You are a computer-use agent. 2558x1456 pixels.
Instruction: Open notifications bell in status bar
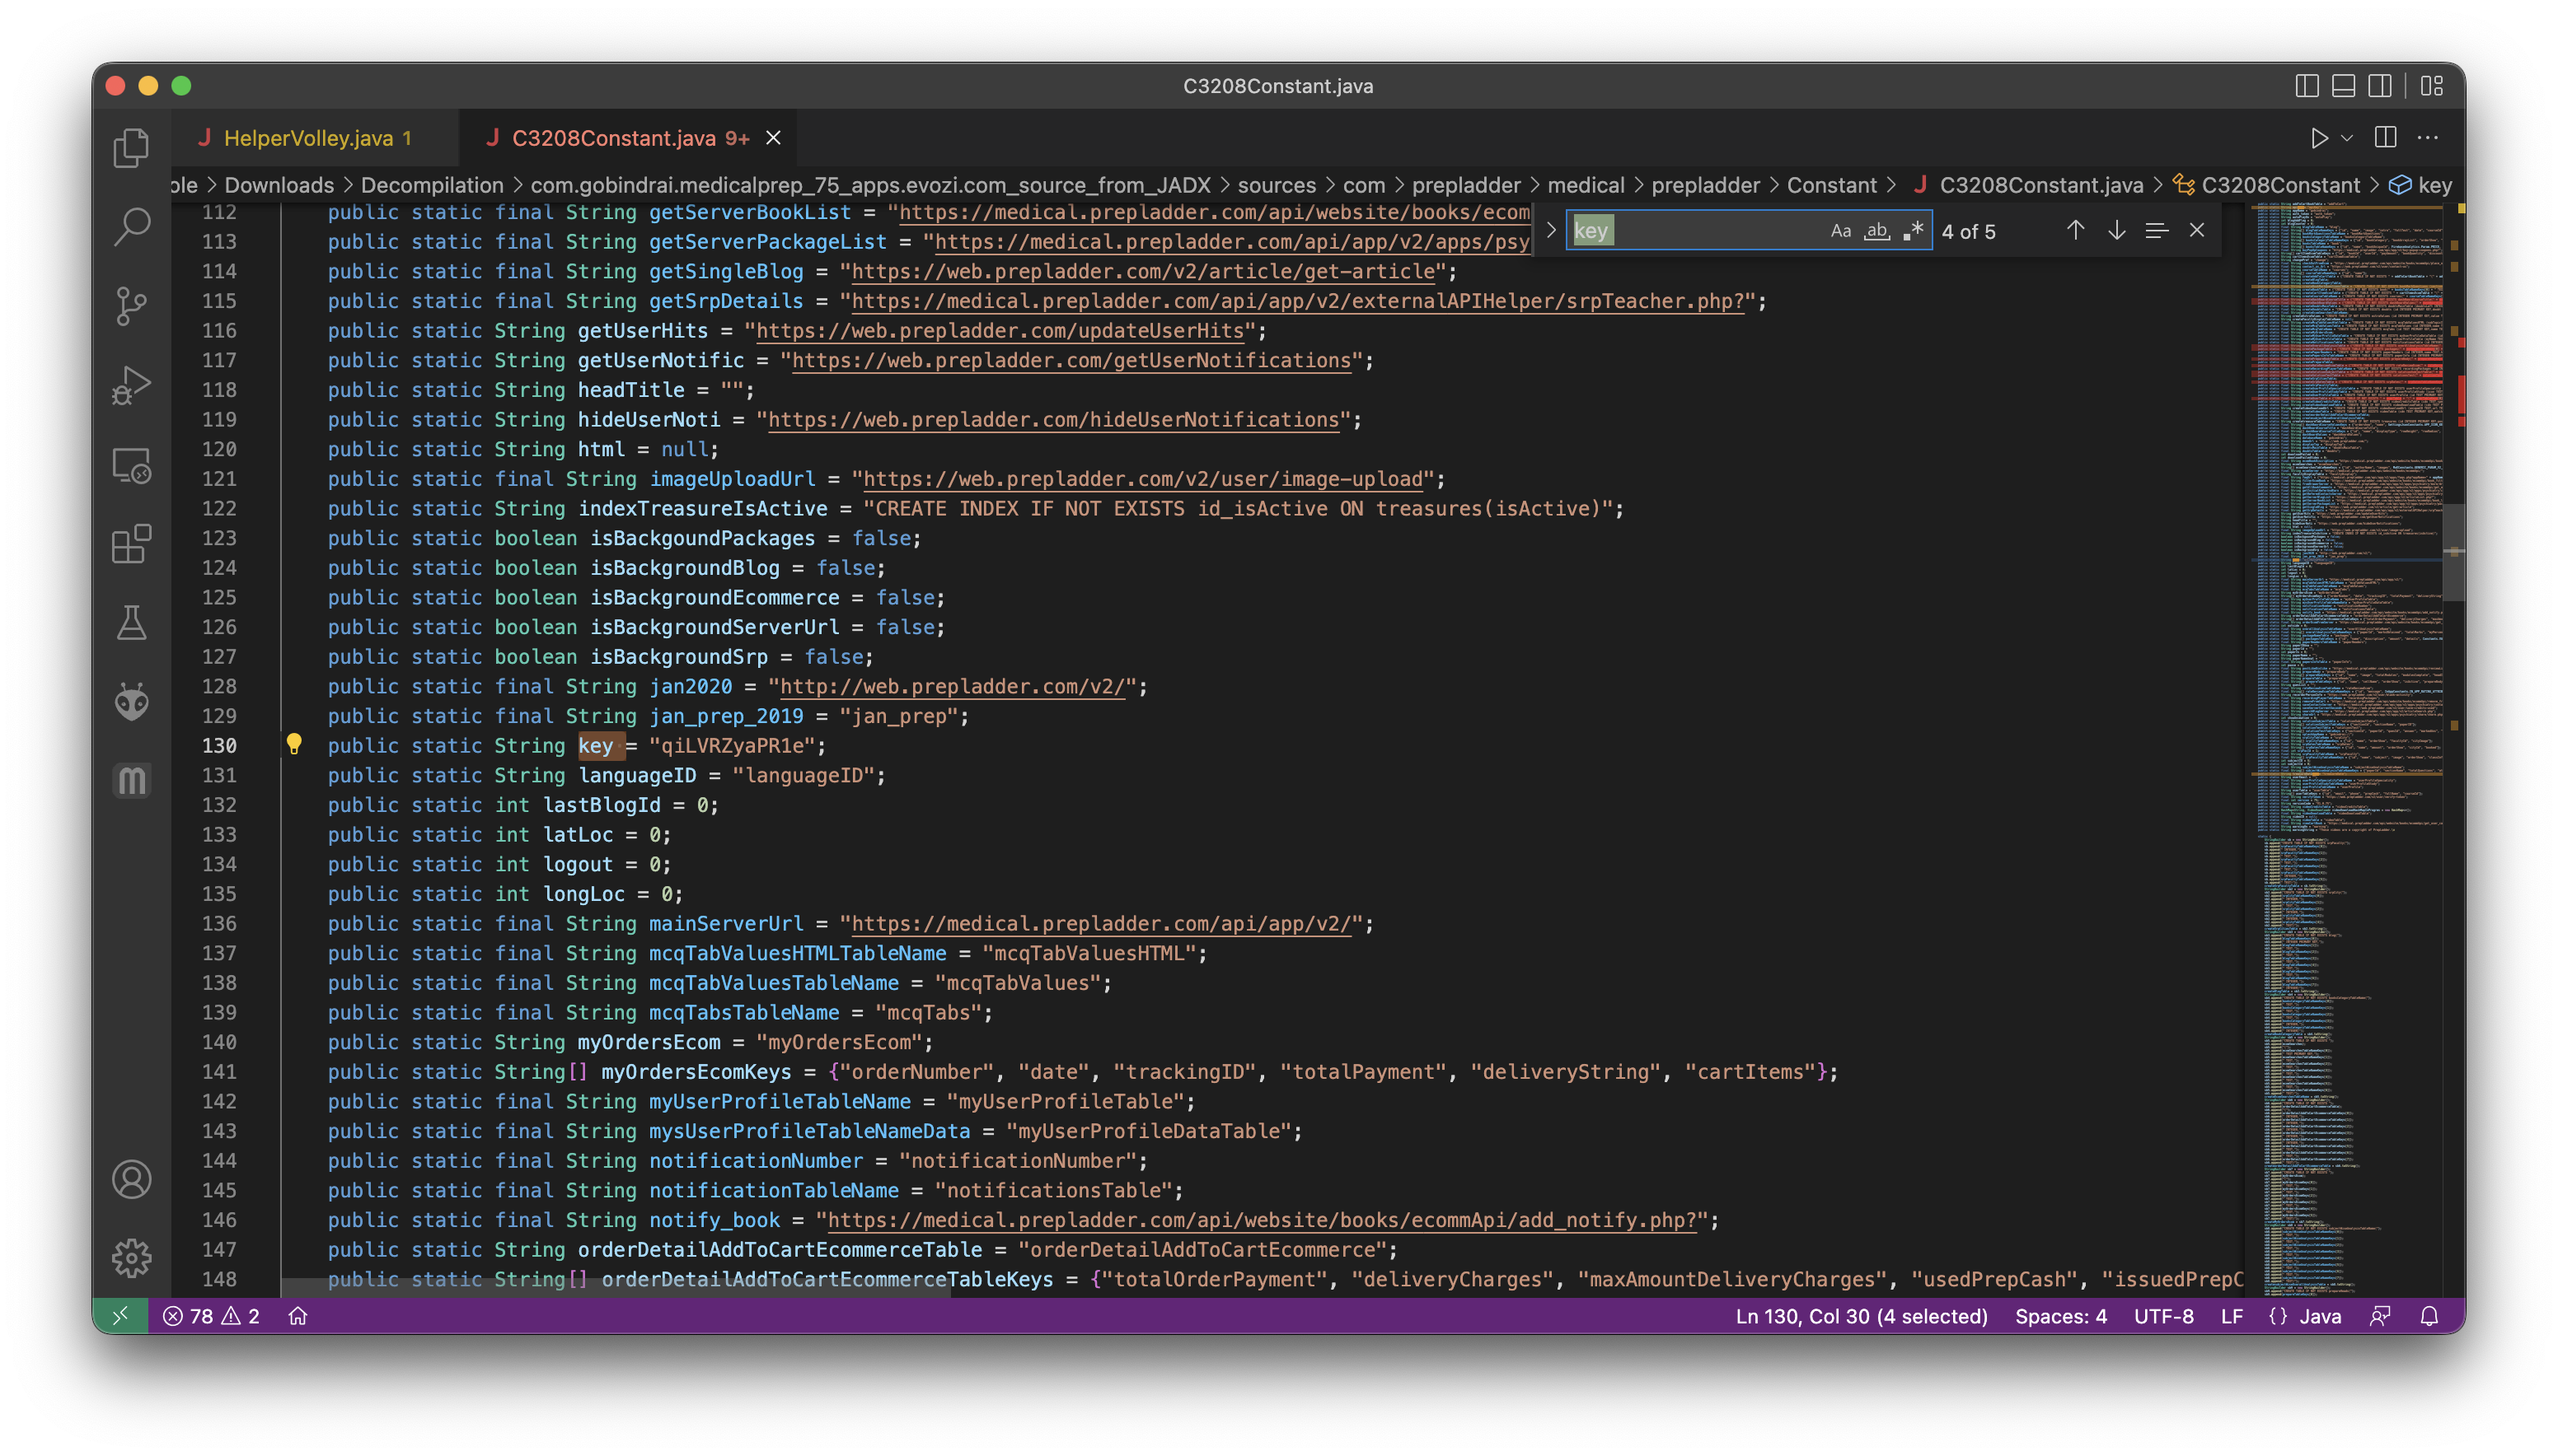click(2429, 1316)
